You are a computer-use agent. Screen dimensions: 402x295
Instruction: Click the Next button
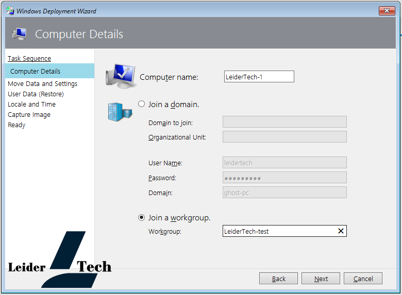click(x=321, y=279)
